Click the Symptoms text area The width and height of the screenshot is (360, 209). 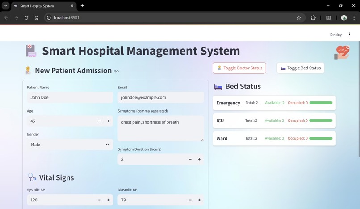pos(161,128)
